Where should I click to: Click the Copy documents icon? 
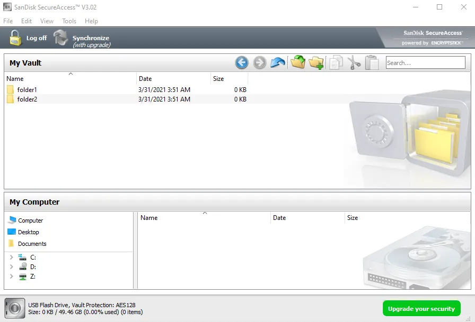coord(336,62)
